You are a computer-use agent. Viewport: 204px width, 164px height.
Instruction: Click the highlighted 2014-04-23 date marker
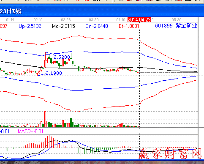coord(139,19)
